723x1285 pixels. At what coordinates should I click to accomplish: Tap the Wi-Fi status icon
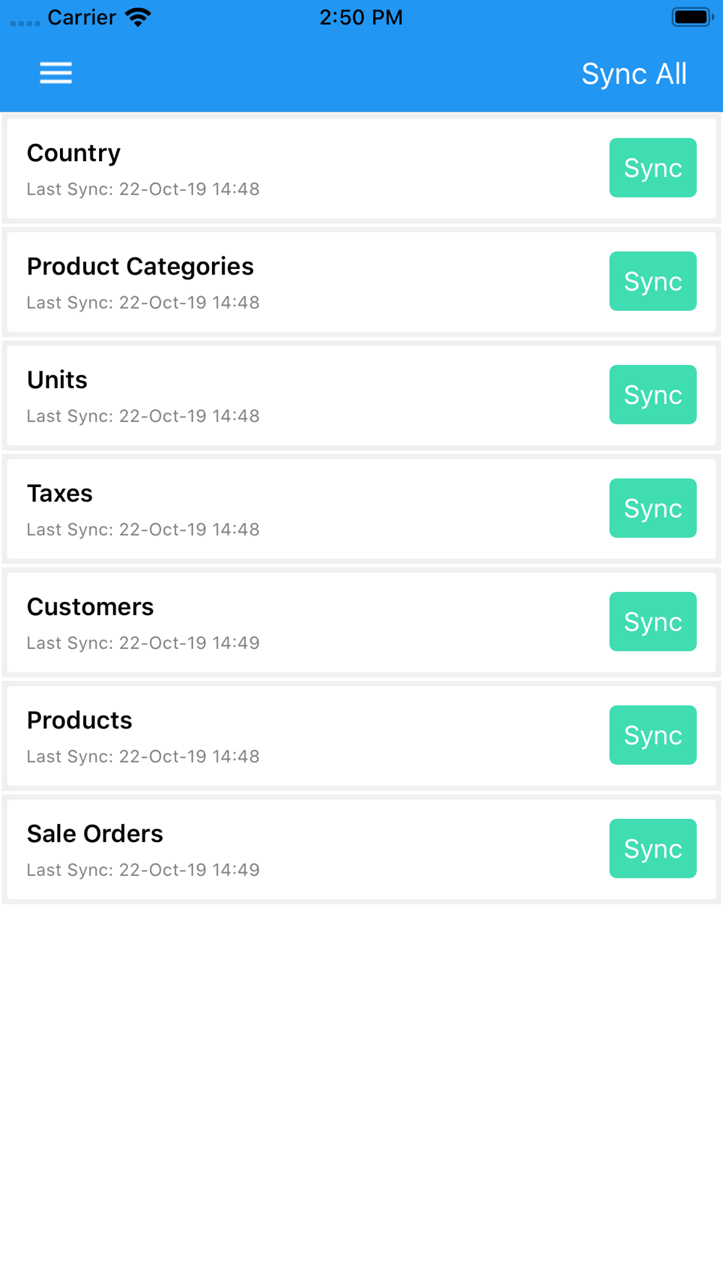click(137, 17)
